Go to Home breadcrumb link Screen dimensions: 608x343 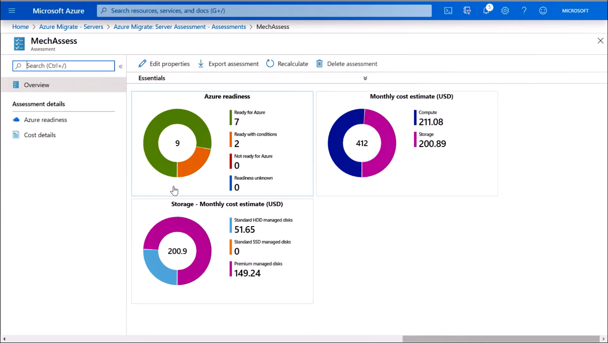coord(20,27)
